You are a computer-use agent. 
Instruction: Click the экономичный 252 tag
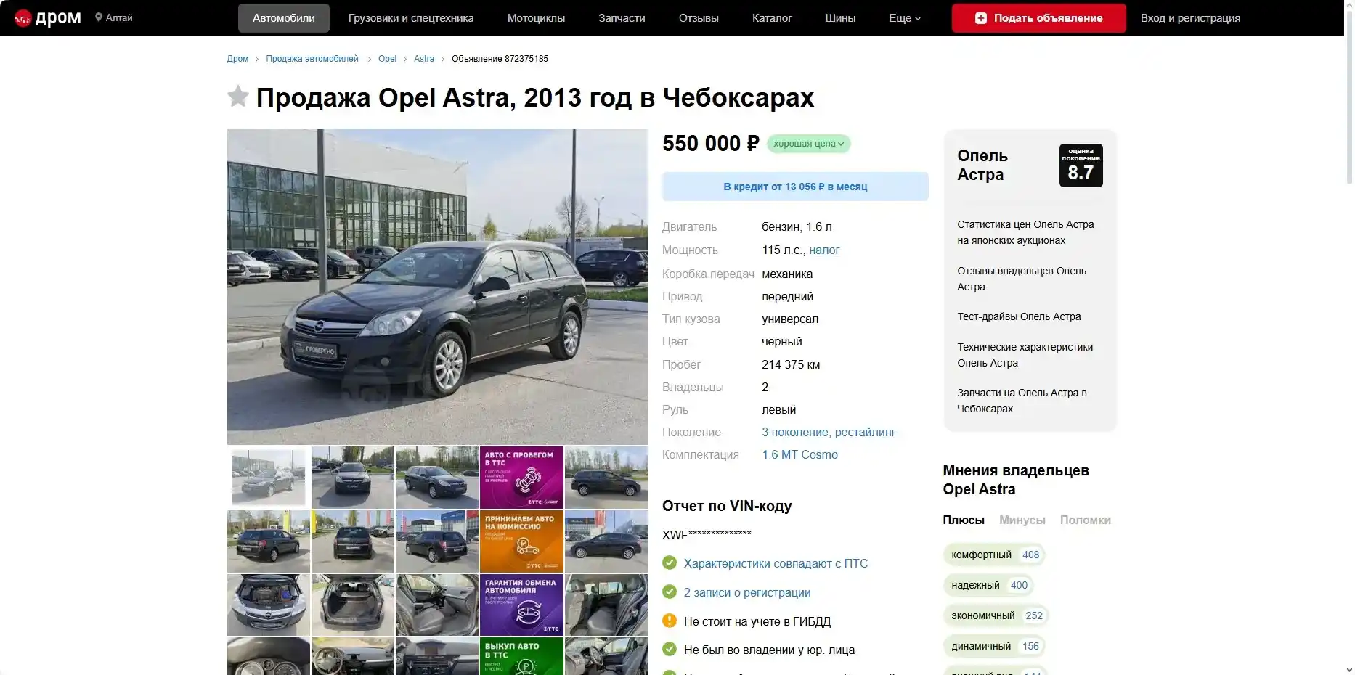(x=996, y=615)
